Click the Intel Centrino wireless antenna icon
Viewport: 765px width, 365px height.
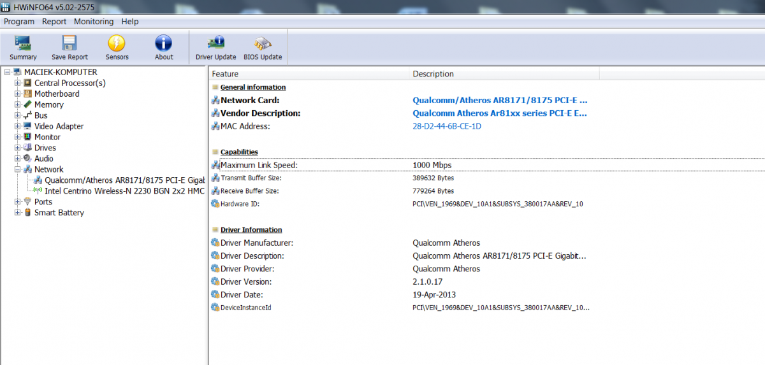coord(38,191)
